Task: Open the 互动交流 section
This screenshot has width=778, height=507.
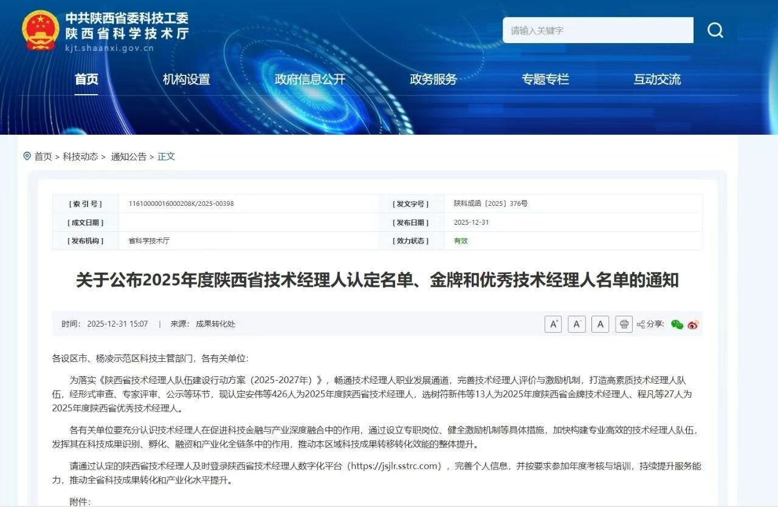Action: tap(656, 79)
